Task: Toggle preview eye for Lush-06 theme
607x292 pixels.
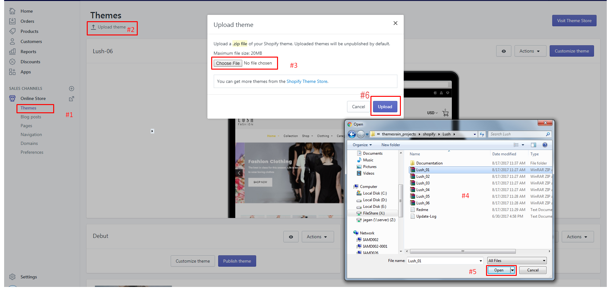Action: [503, 51]
